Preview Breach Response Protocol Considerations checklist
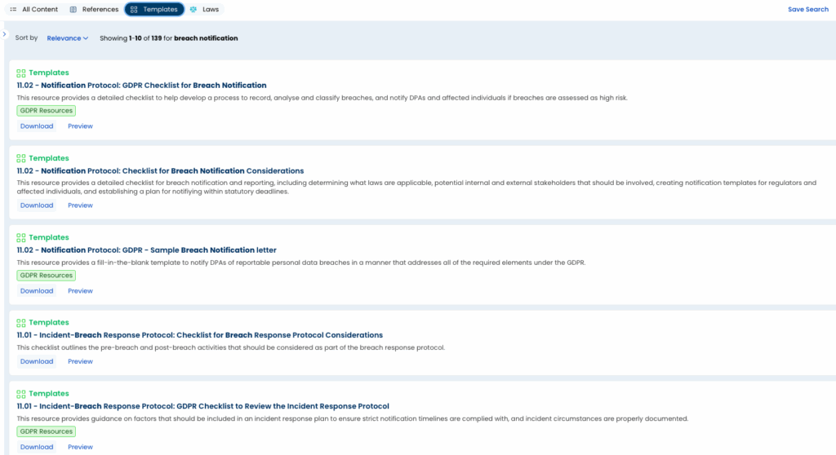This screenshot has width=836, height=455. [80, 361]
